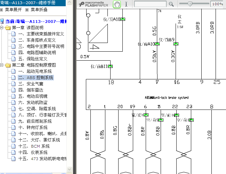Click document icon beside 安全气囊
This screenshot has width=226, height=174.
[x=14, y=84]
